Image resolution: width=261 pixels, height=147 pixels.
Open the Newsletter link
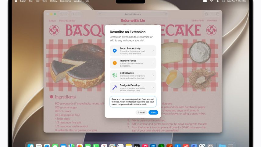click(212, 20)
